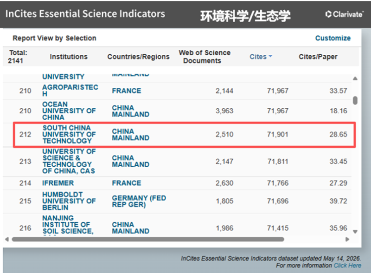Click the horizontal scrollbar left arrow

coord(7,240)
